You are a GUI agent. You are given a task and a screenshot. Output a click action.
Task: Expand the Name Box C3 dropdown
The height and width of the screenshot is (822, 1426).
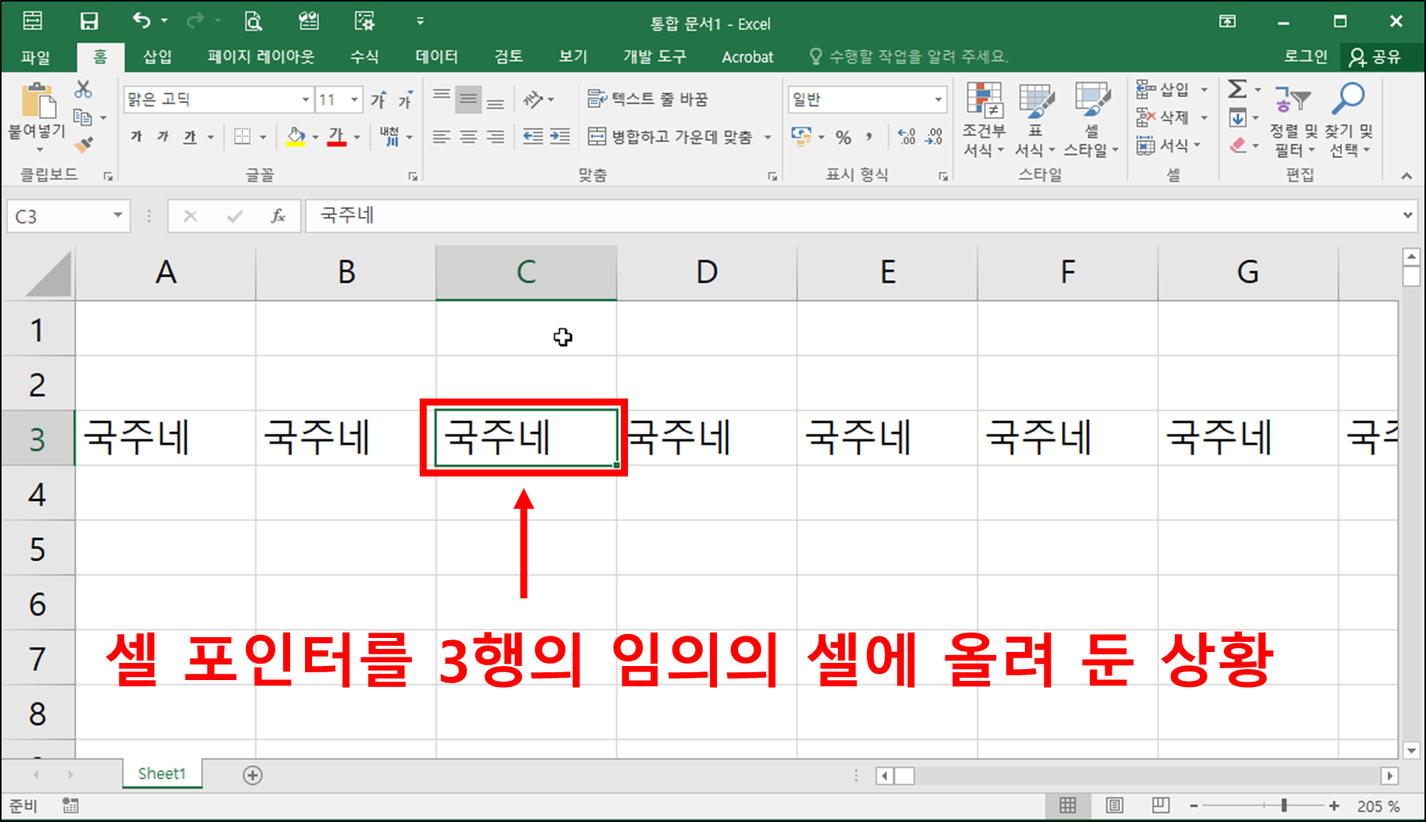(x=118, y=215)
